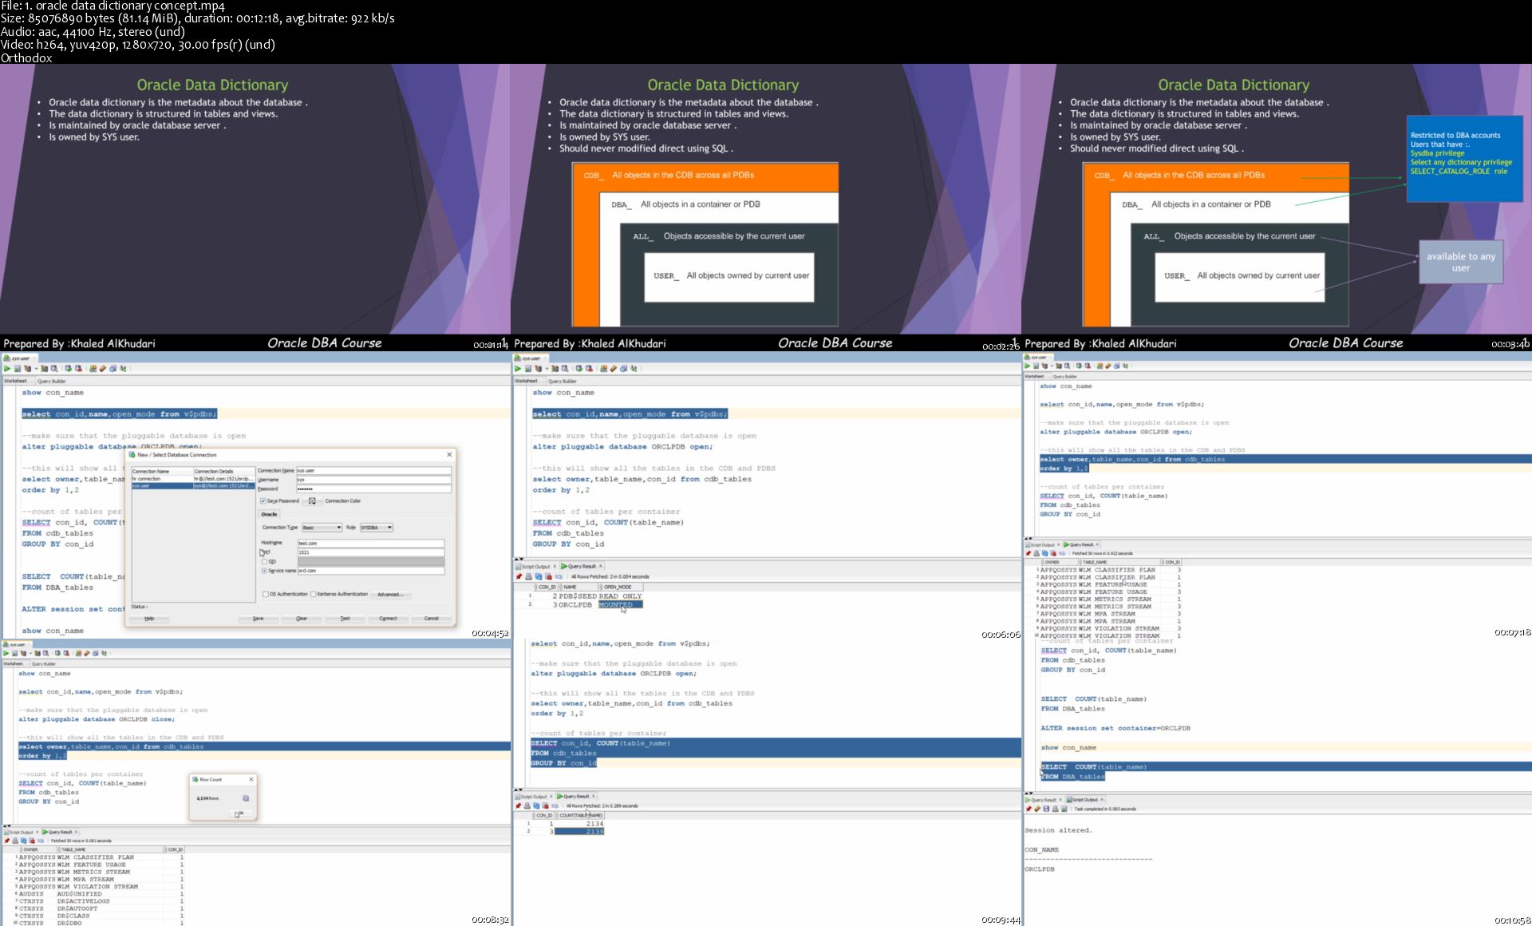This screenshot has width=1532, height=926.
Task: Click the Save button in the connection dialog
Action: pyautogui.click(x=258, y=618)
